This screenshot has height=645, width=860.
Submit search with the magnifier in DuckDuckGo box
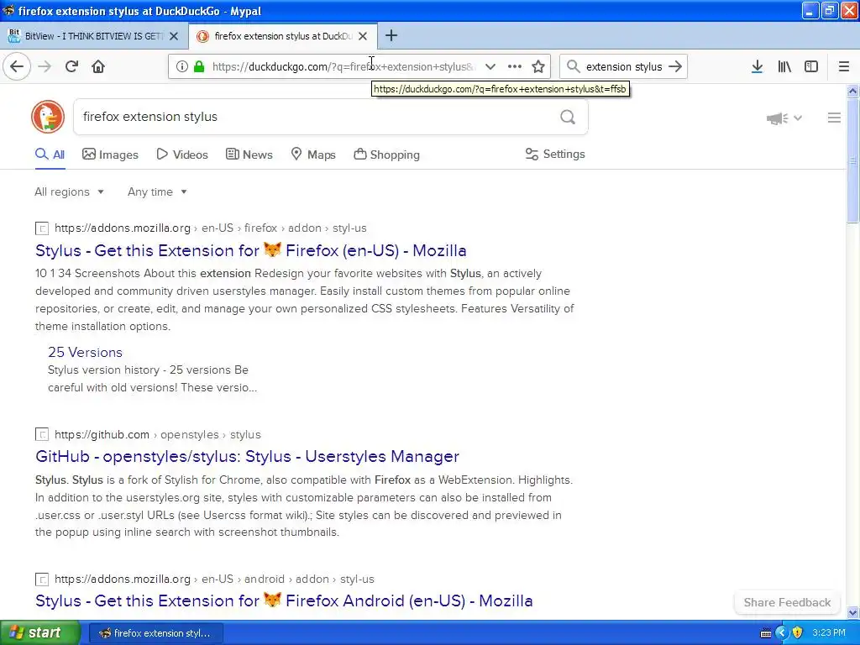coord(568,117)
